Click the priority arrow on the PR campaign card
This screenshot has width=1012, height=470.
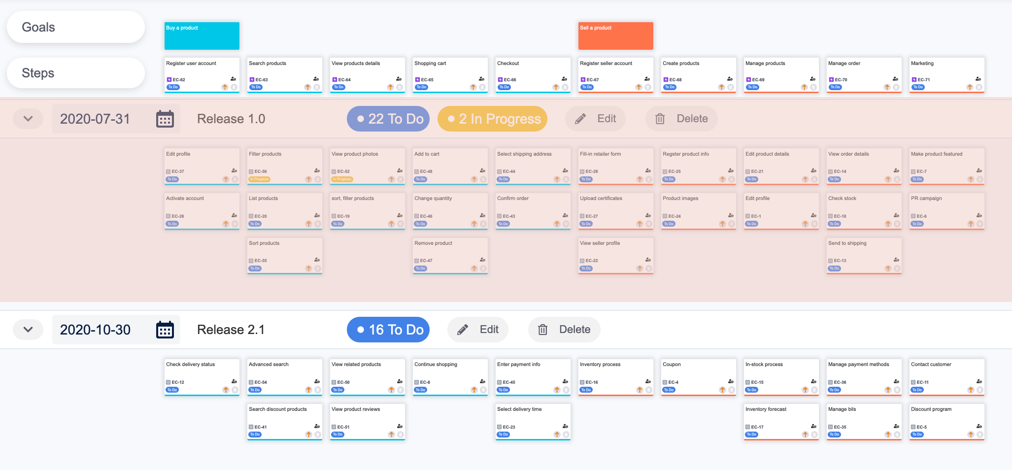[970, 223]
